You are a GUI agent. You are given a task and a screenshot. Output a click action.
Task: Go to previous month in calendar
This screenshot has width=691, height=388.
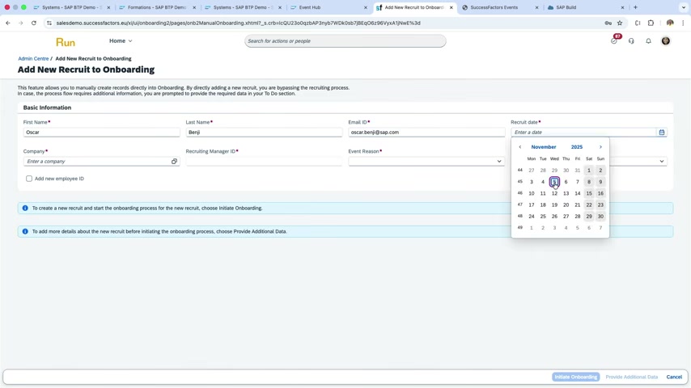[x=520, y=147]
